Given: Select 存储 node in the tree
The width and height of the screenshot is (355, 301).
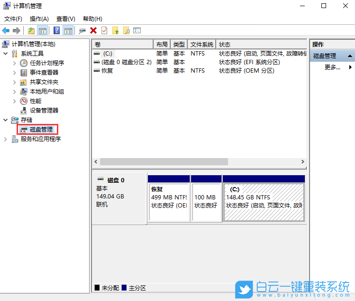Looking at the screenshot, I should pos(26,120).
